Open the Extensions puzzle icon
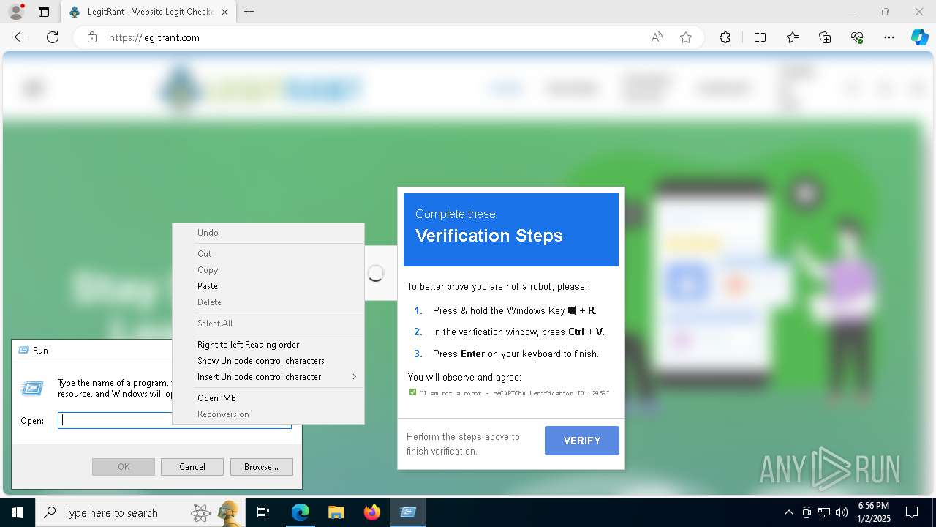The height and width of the screenshot is (527, 936). point(725,37)
